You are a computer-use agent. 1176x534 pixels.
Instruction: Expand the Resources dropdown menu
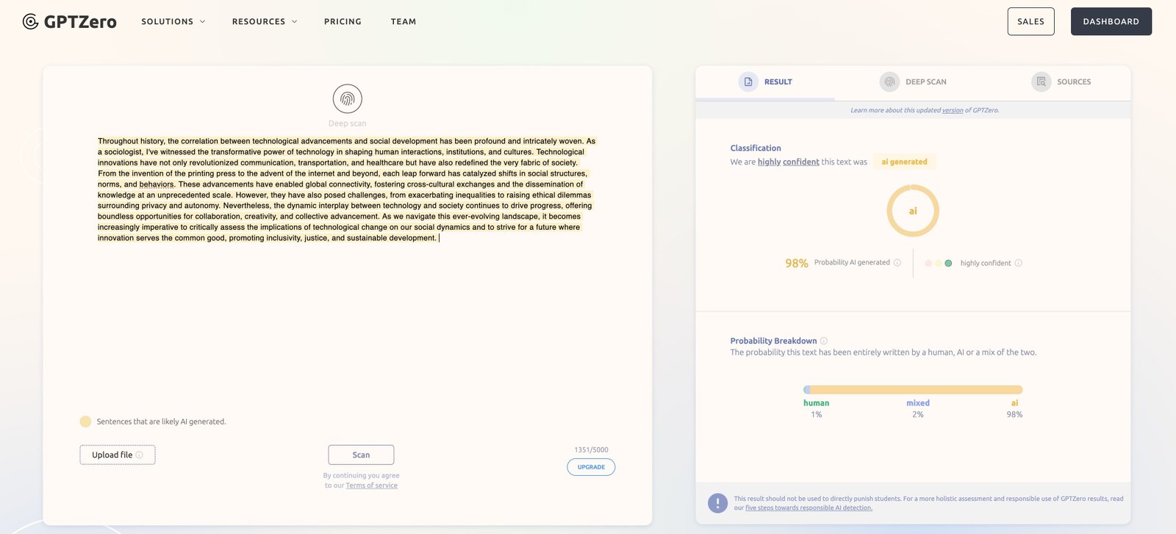265,21
